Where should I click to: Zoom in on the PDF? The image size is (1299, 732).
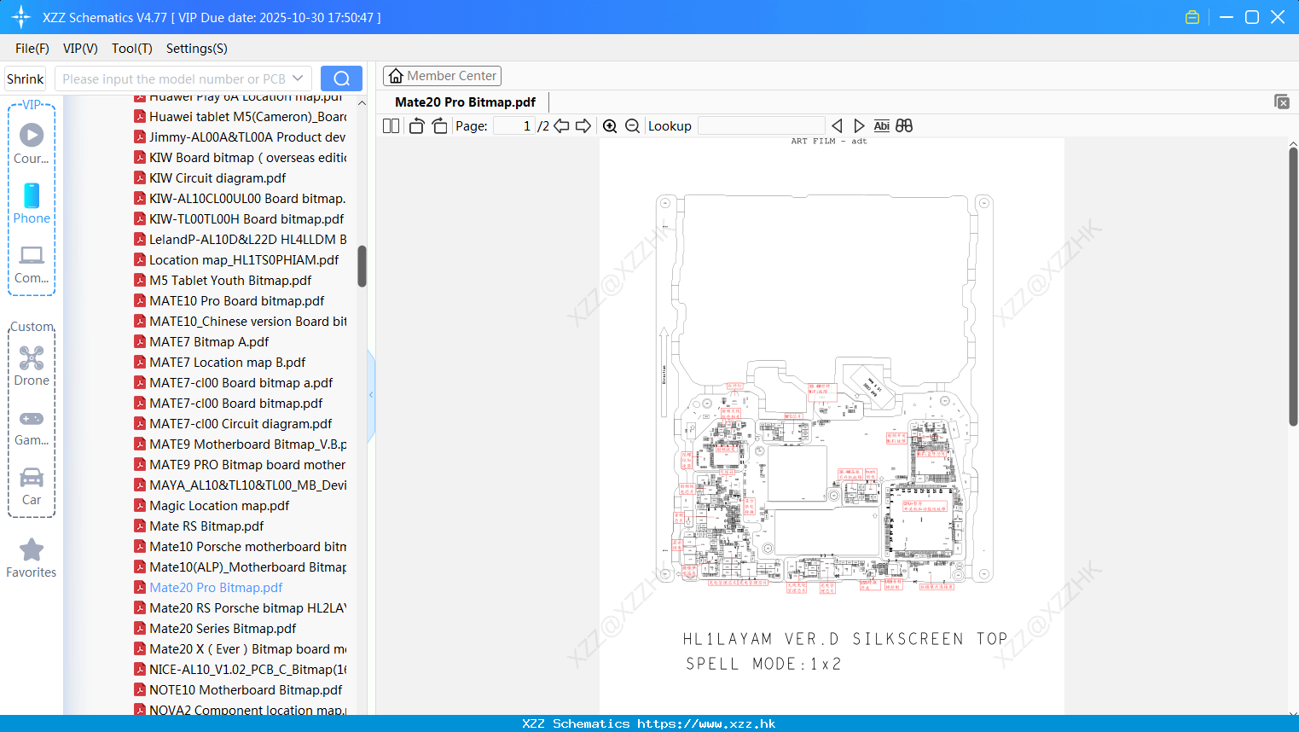610,126
